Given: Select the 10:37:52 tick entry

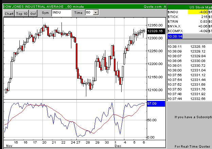Looking at the screenshot, I should (x=190, y=84).
